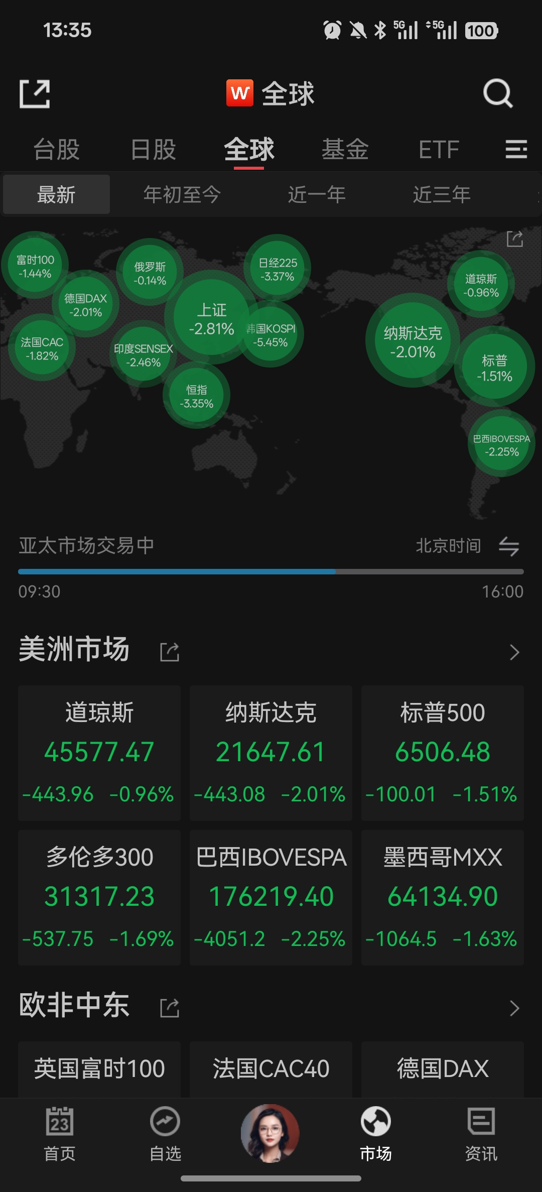Select the 全球 tab
Viewport: 542px width, 1192px height.
249,149
